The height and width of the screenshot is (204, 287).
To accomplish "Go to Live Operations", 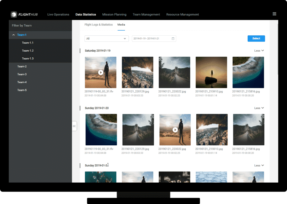I will [58, 15].
